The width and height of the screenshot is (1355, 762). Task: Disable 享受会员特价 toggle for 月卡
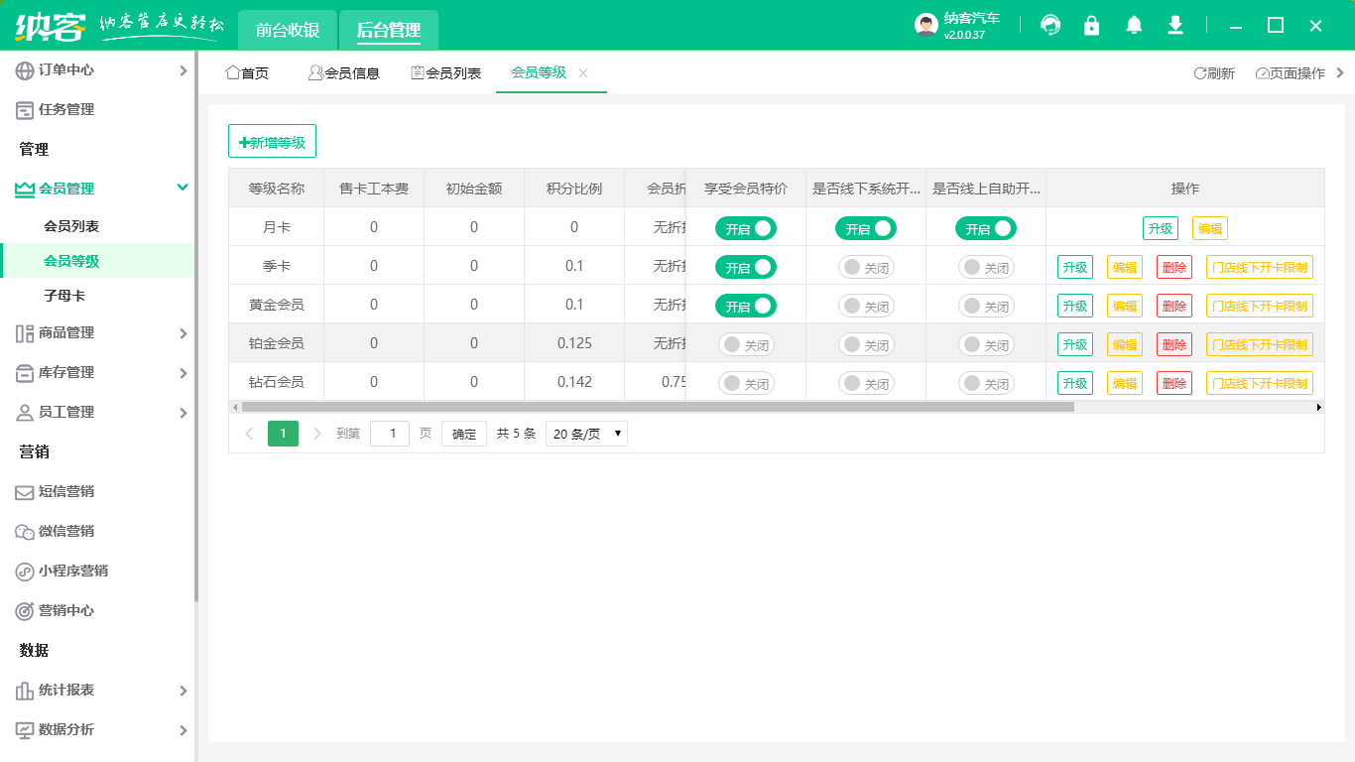coord(745,228)
